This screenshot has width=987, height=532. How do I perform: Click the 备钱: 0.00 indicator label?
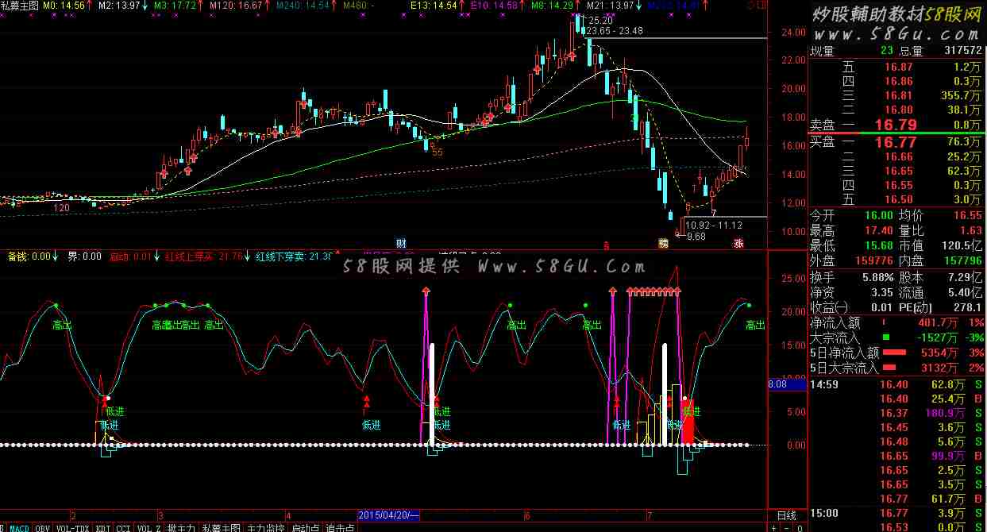(x=29, y=256)
